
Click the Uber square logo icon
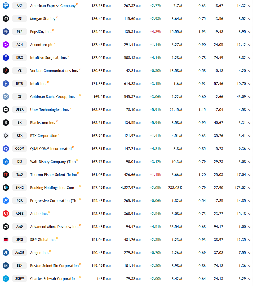point(6,109)
